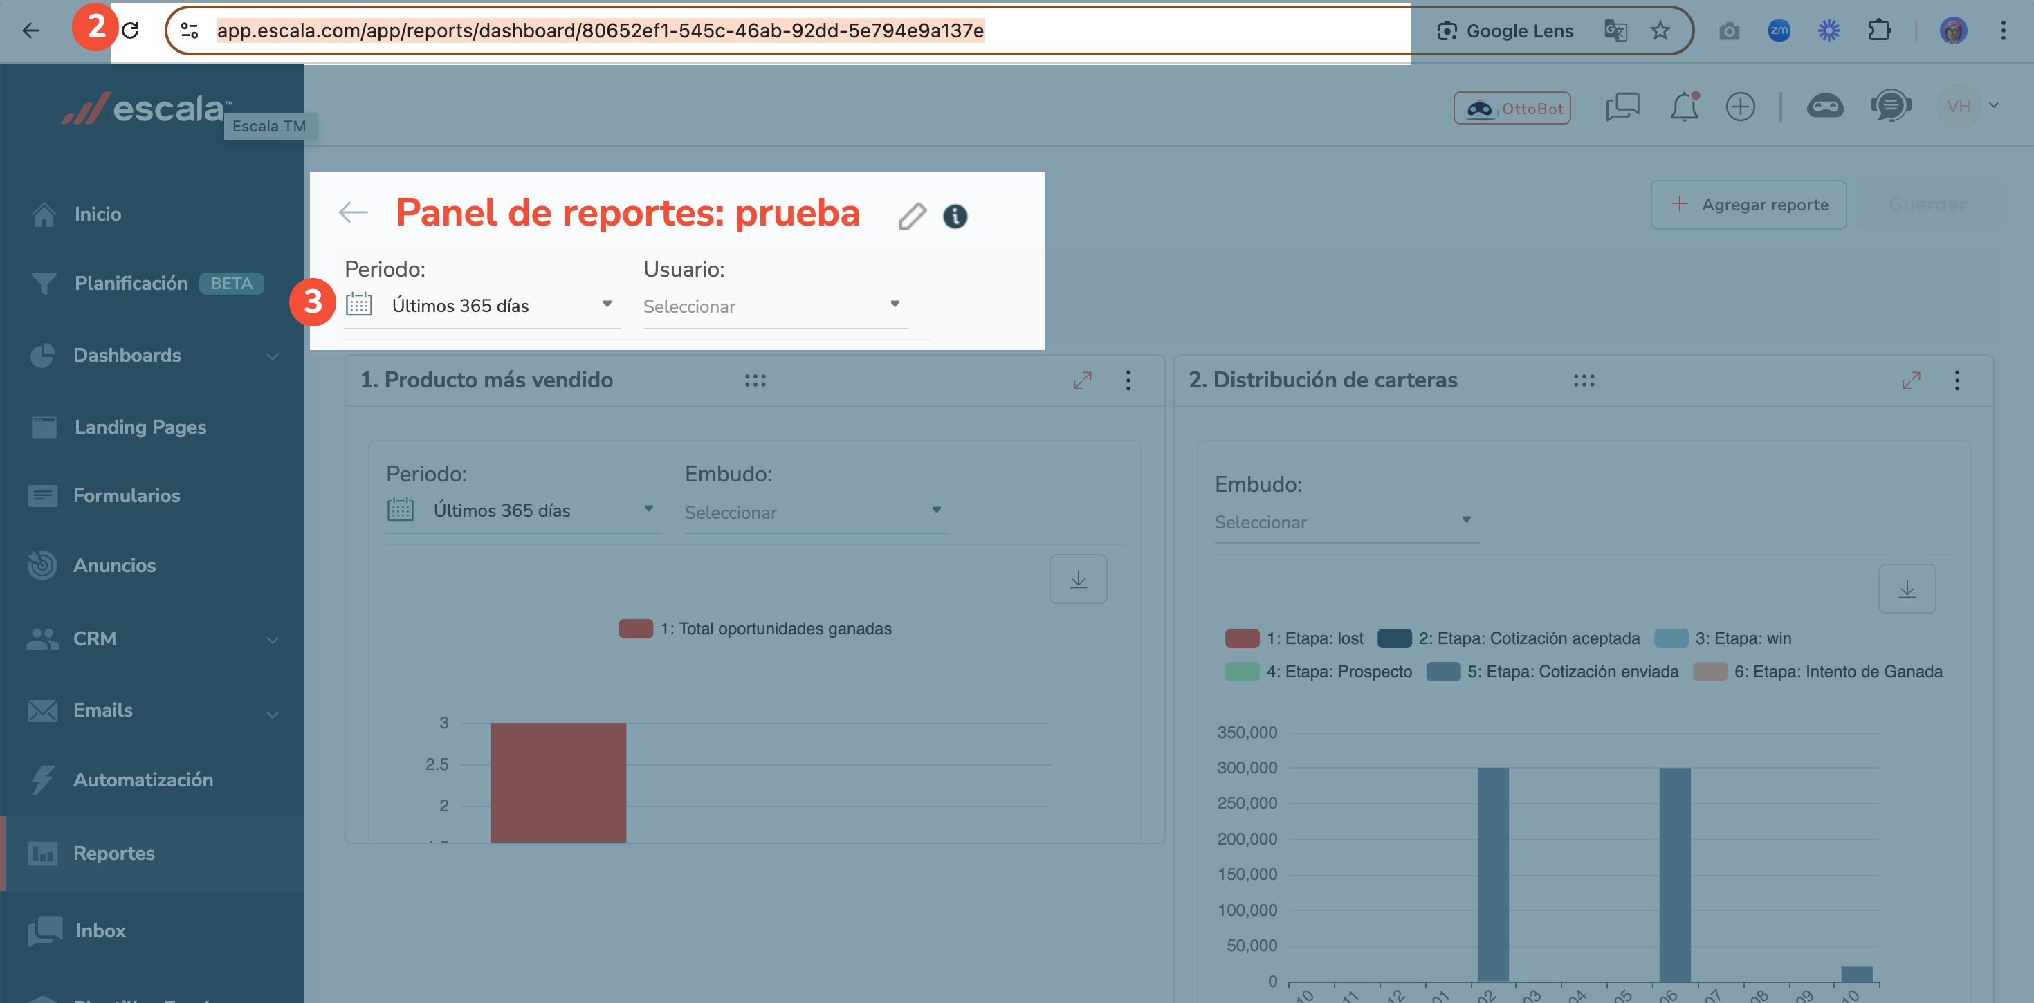The width and height of the screenshot is (2034, 1003).
Task: Toggle legend Total oportunidades ganadas
Action: [755, 629]
